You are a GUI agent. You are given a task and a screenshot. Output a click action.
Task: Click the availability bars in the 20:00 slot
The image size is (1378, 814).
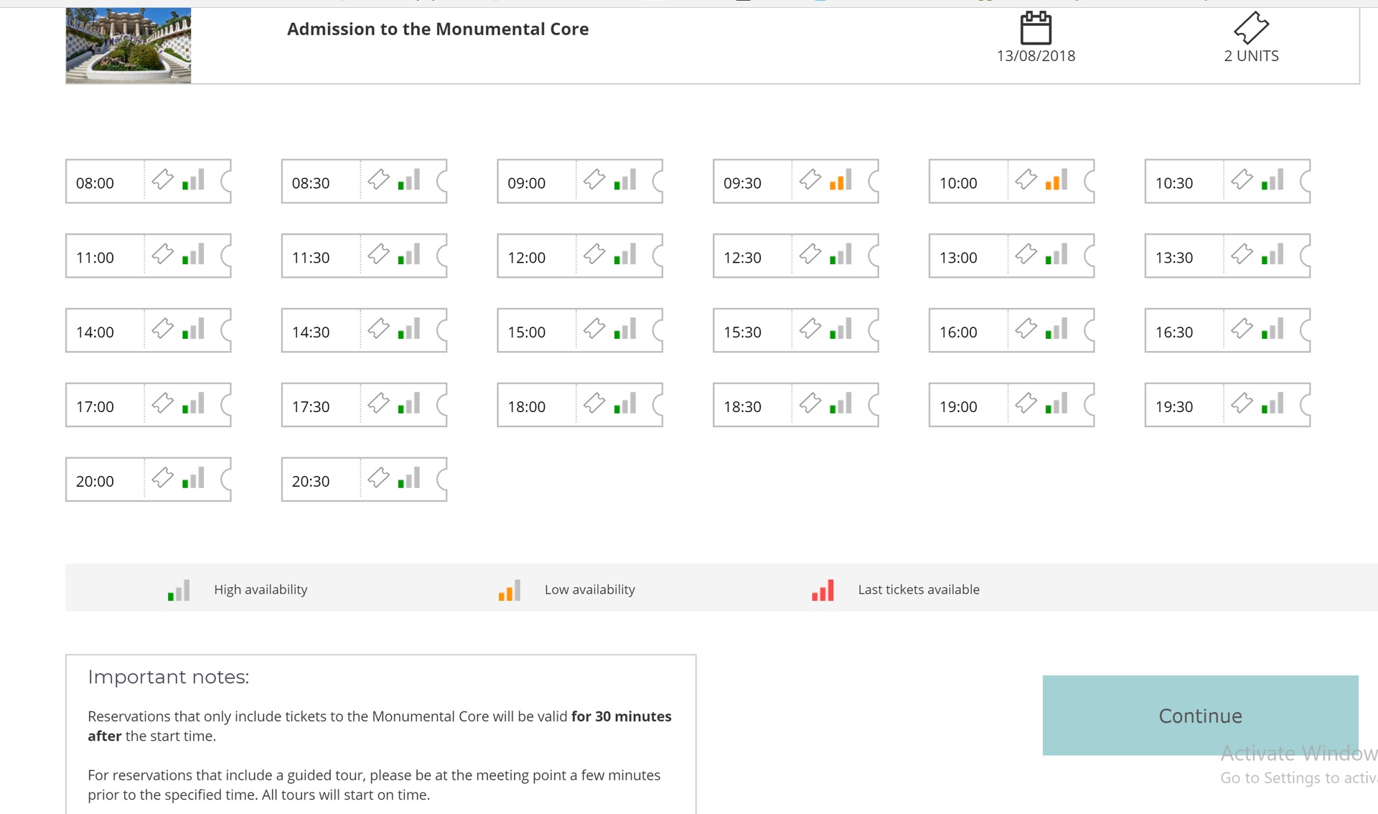click(x=193, y=478)
